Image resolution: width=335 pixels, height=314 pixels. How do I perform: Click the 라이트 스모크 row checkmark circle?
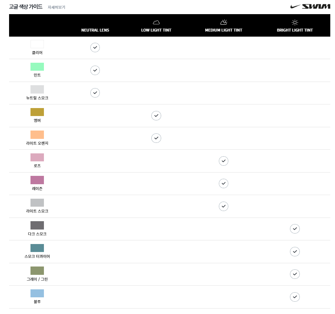click(x=224, y=206)
